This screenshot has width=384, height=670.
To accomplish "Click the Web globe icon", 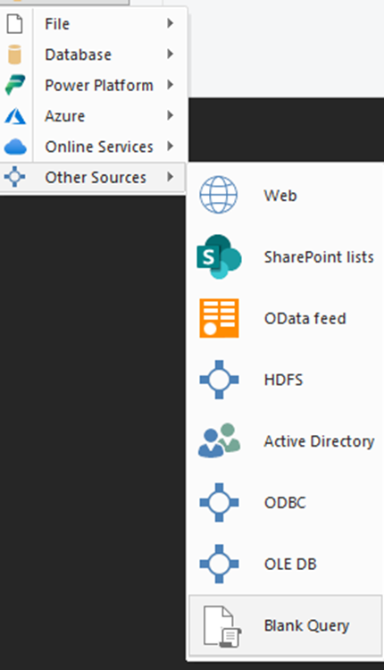I will coord(219,195).
